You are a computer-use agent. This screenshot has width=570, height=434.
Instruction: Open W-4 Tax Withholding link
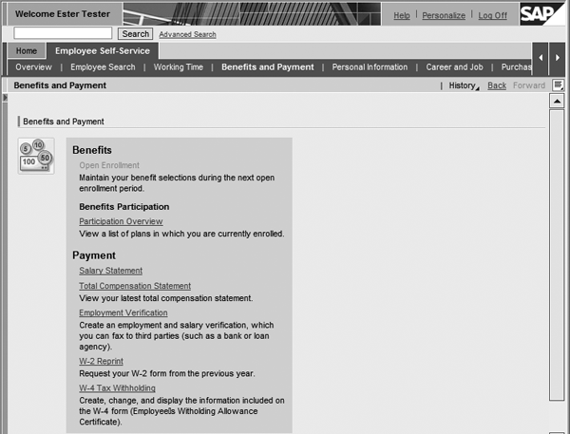117,388
